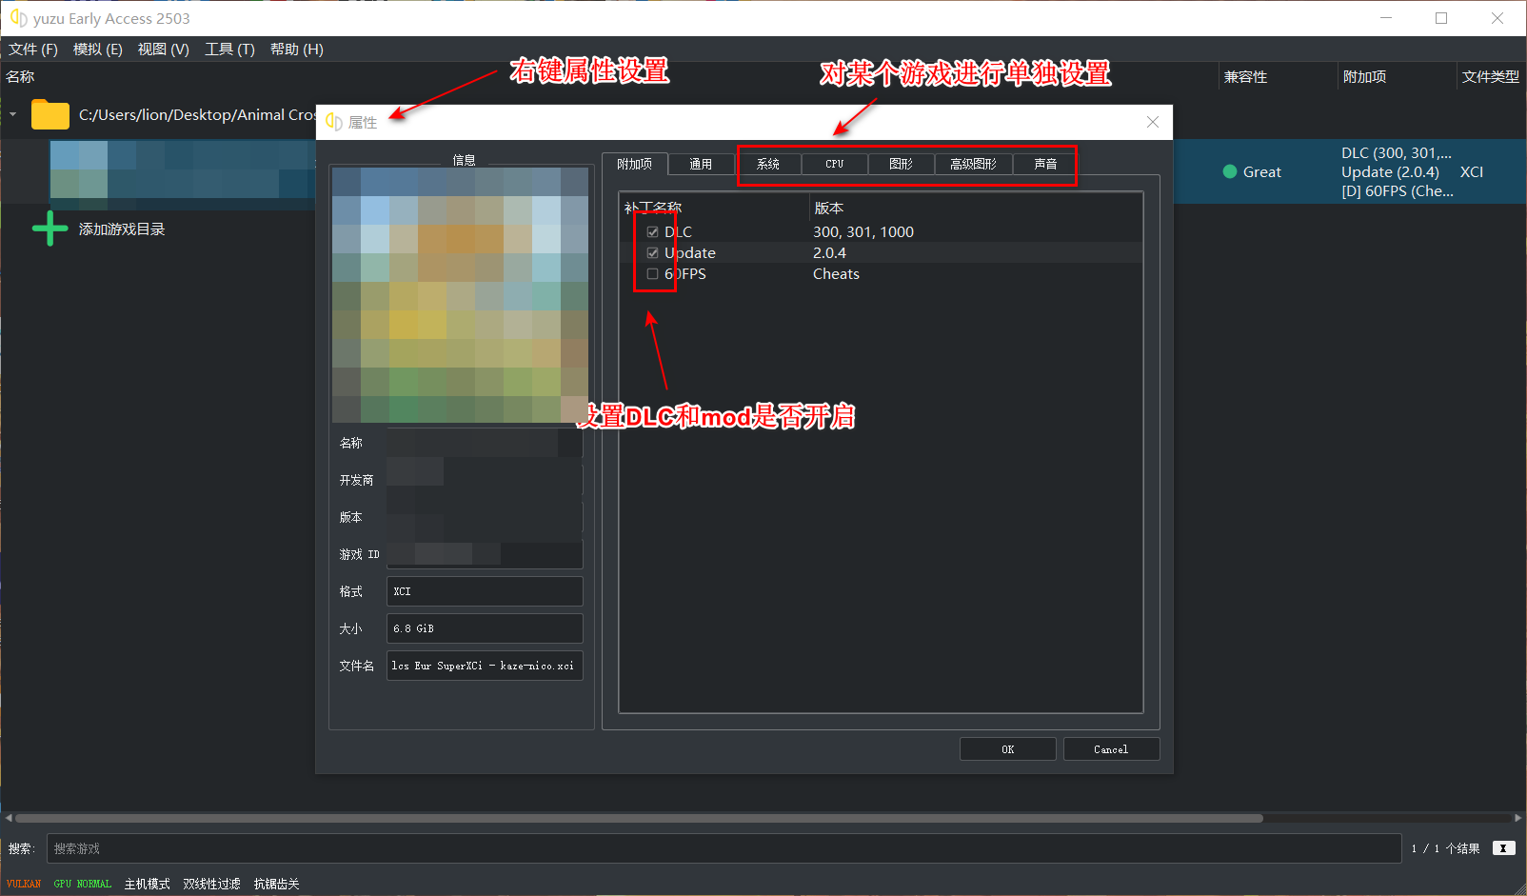The width and height of the screenshot is (1527, 896).
Task: Click the 主机模式 docked mode indicator
Action: point(146,884)
